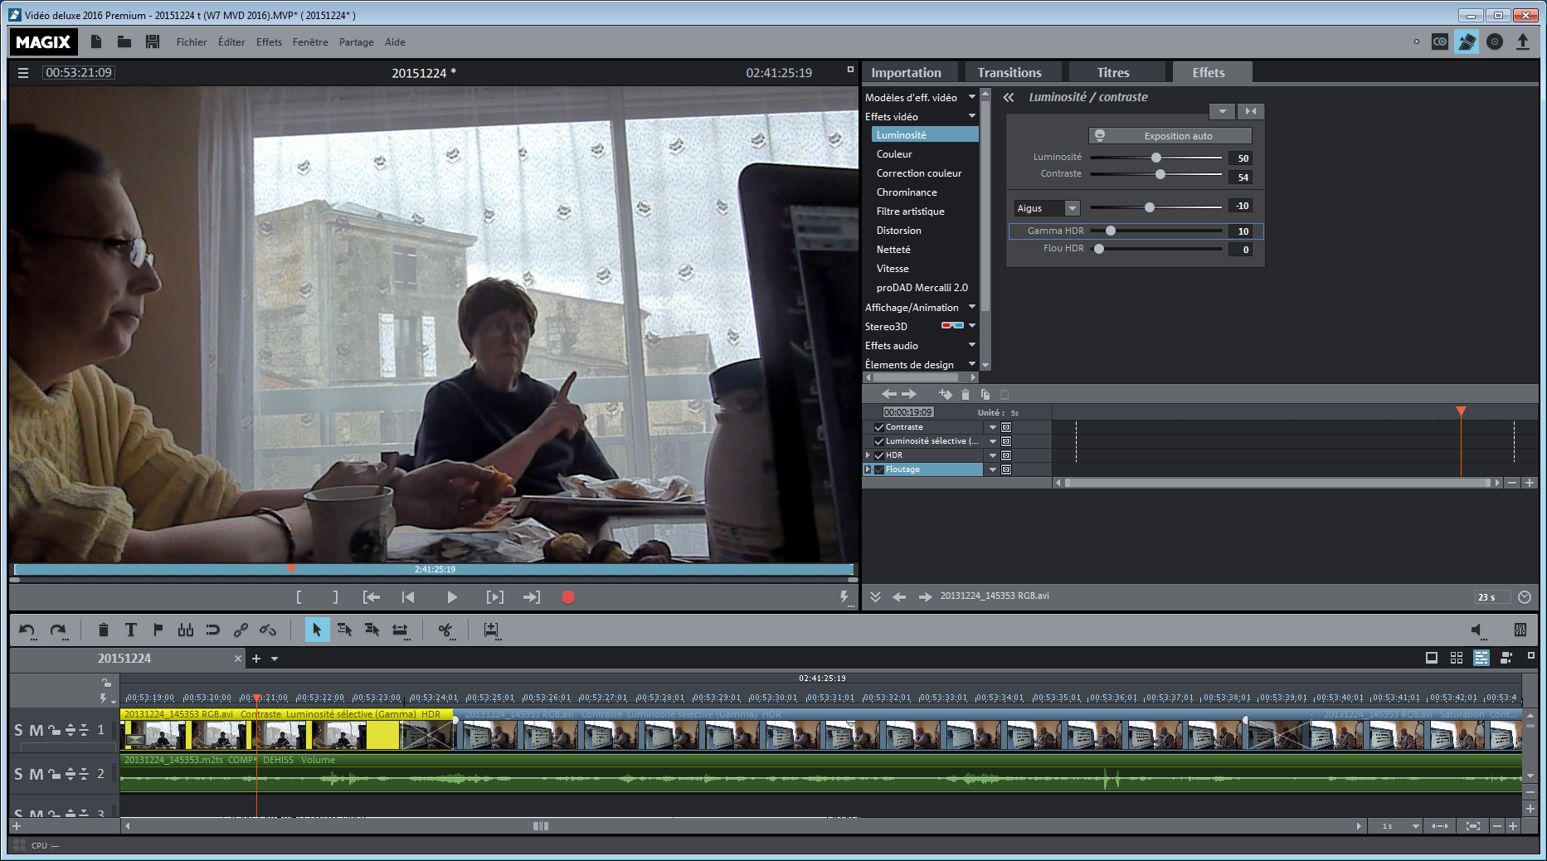
Task: Click the save project icon
Action: pos(153,42)
